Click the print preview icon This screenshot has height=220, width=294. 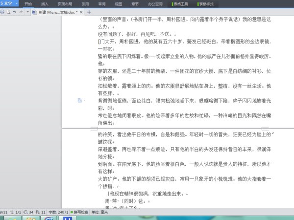coord(8,12)
